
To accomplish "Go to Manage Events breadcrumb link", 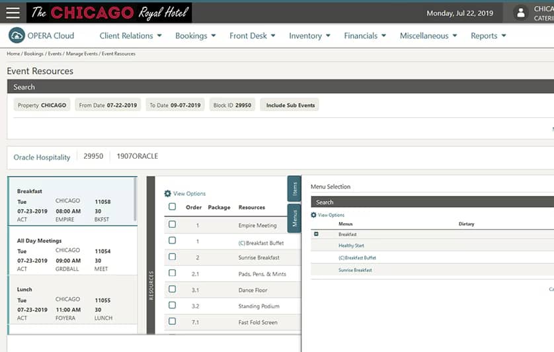I will point(81,54).
